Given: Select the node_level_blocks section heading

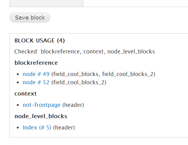Looking at the screenshot, I should click(x=41, y=116).
